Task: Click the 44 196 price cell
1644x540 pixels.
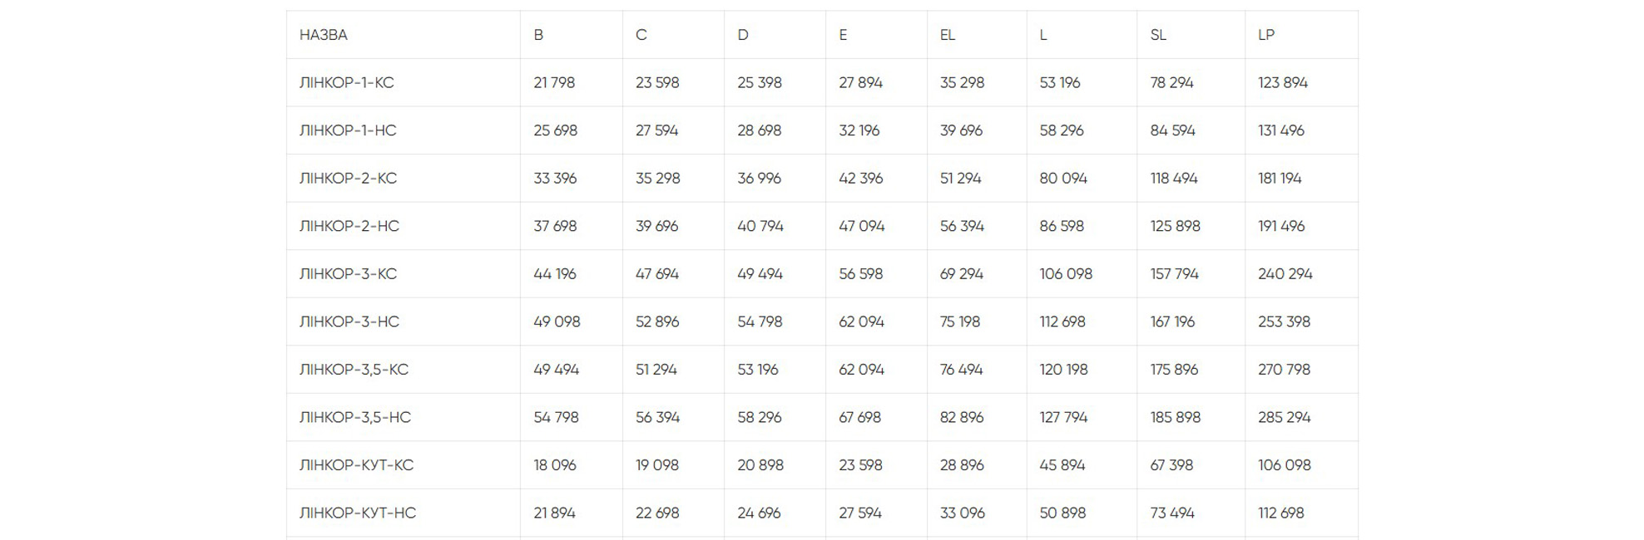Action: (555, 274)
